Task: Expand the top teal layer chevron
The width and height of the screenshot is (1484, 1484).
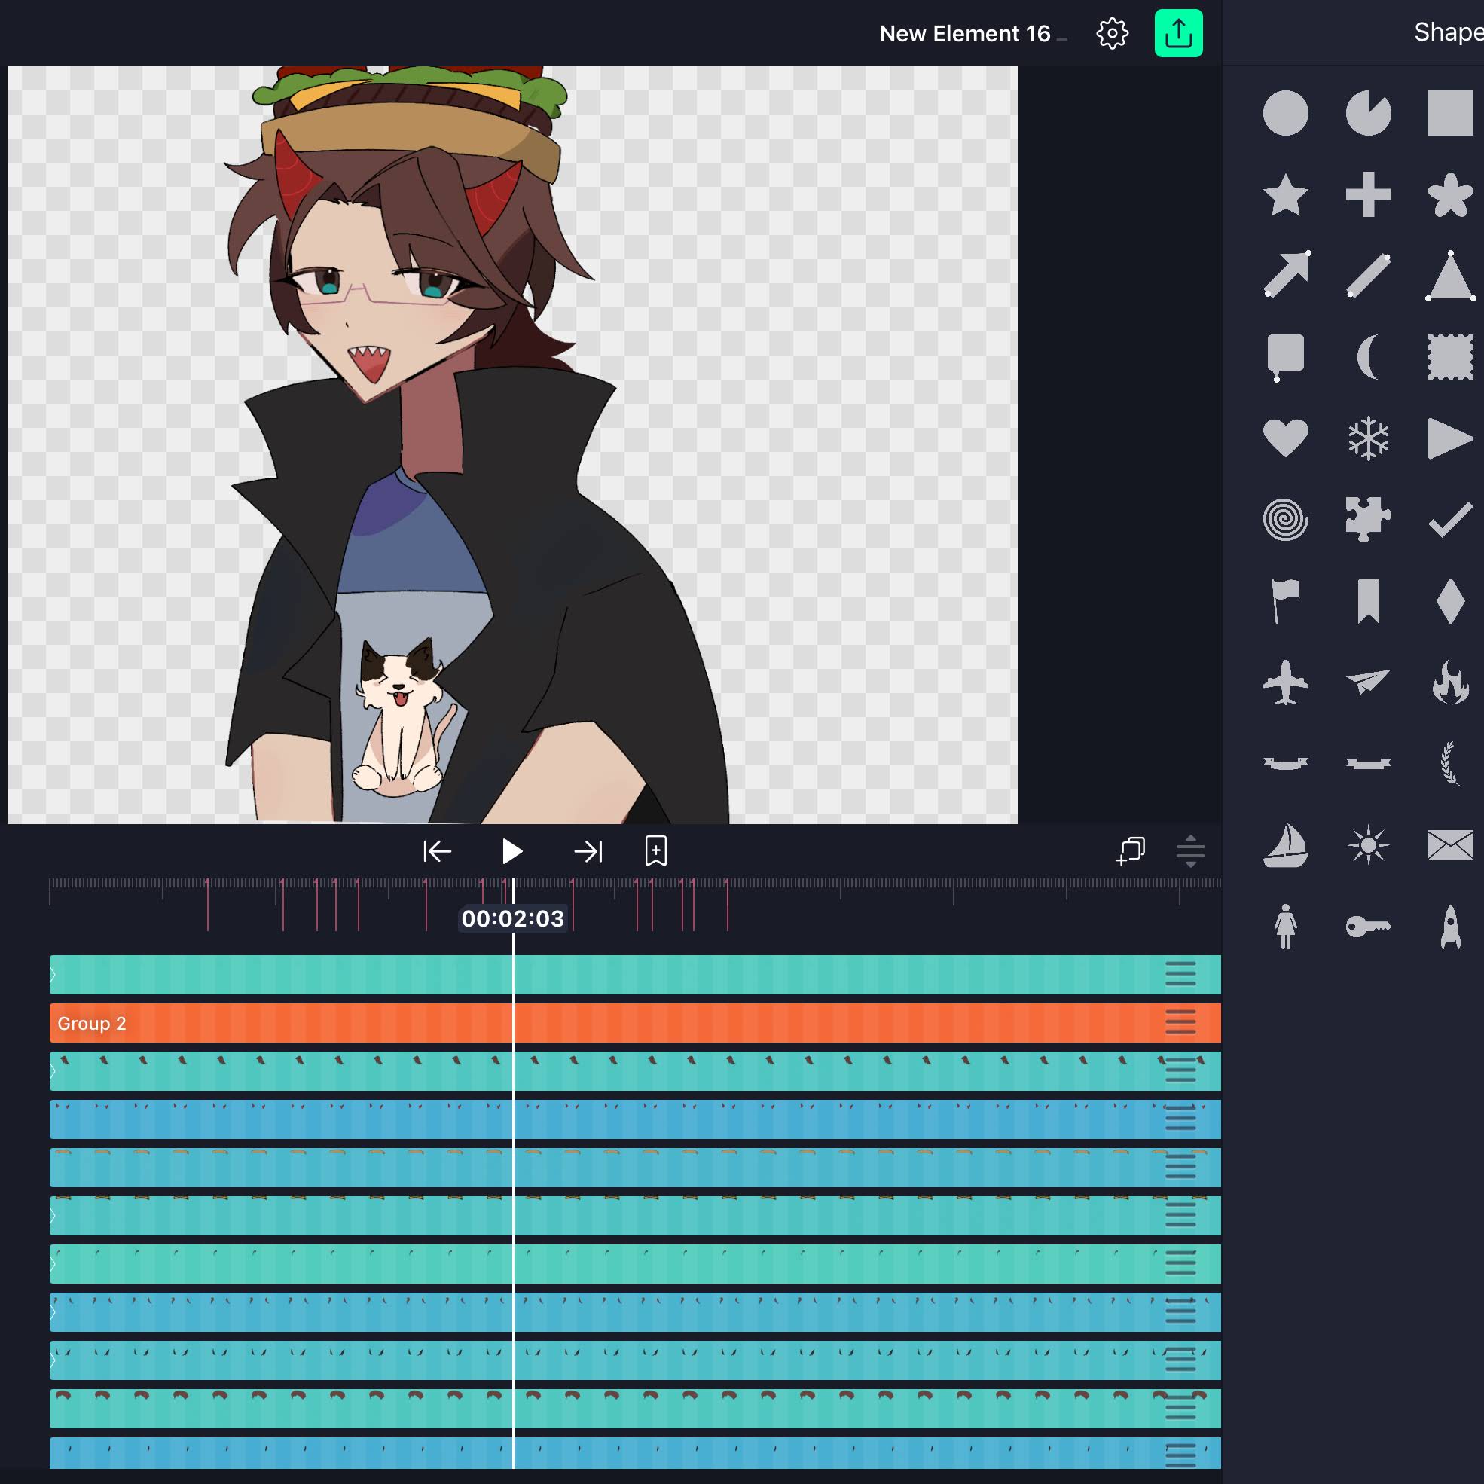Action: (x=53, y=976)
